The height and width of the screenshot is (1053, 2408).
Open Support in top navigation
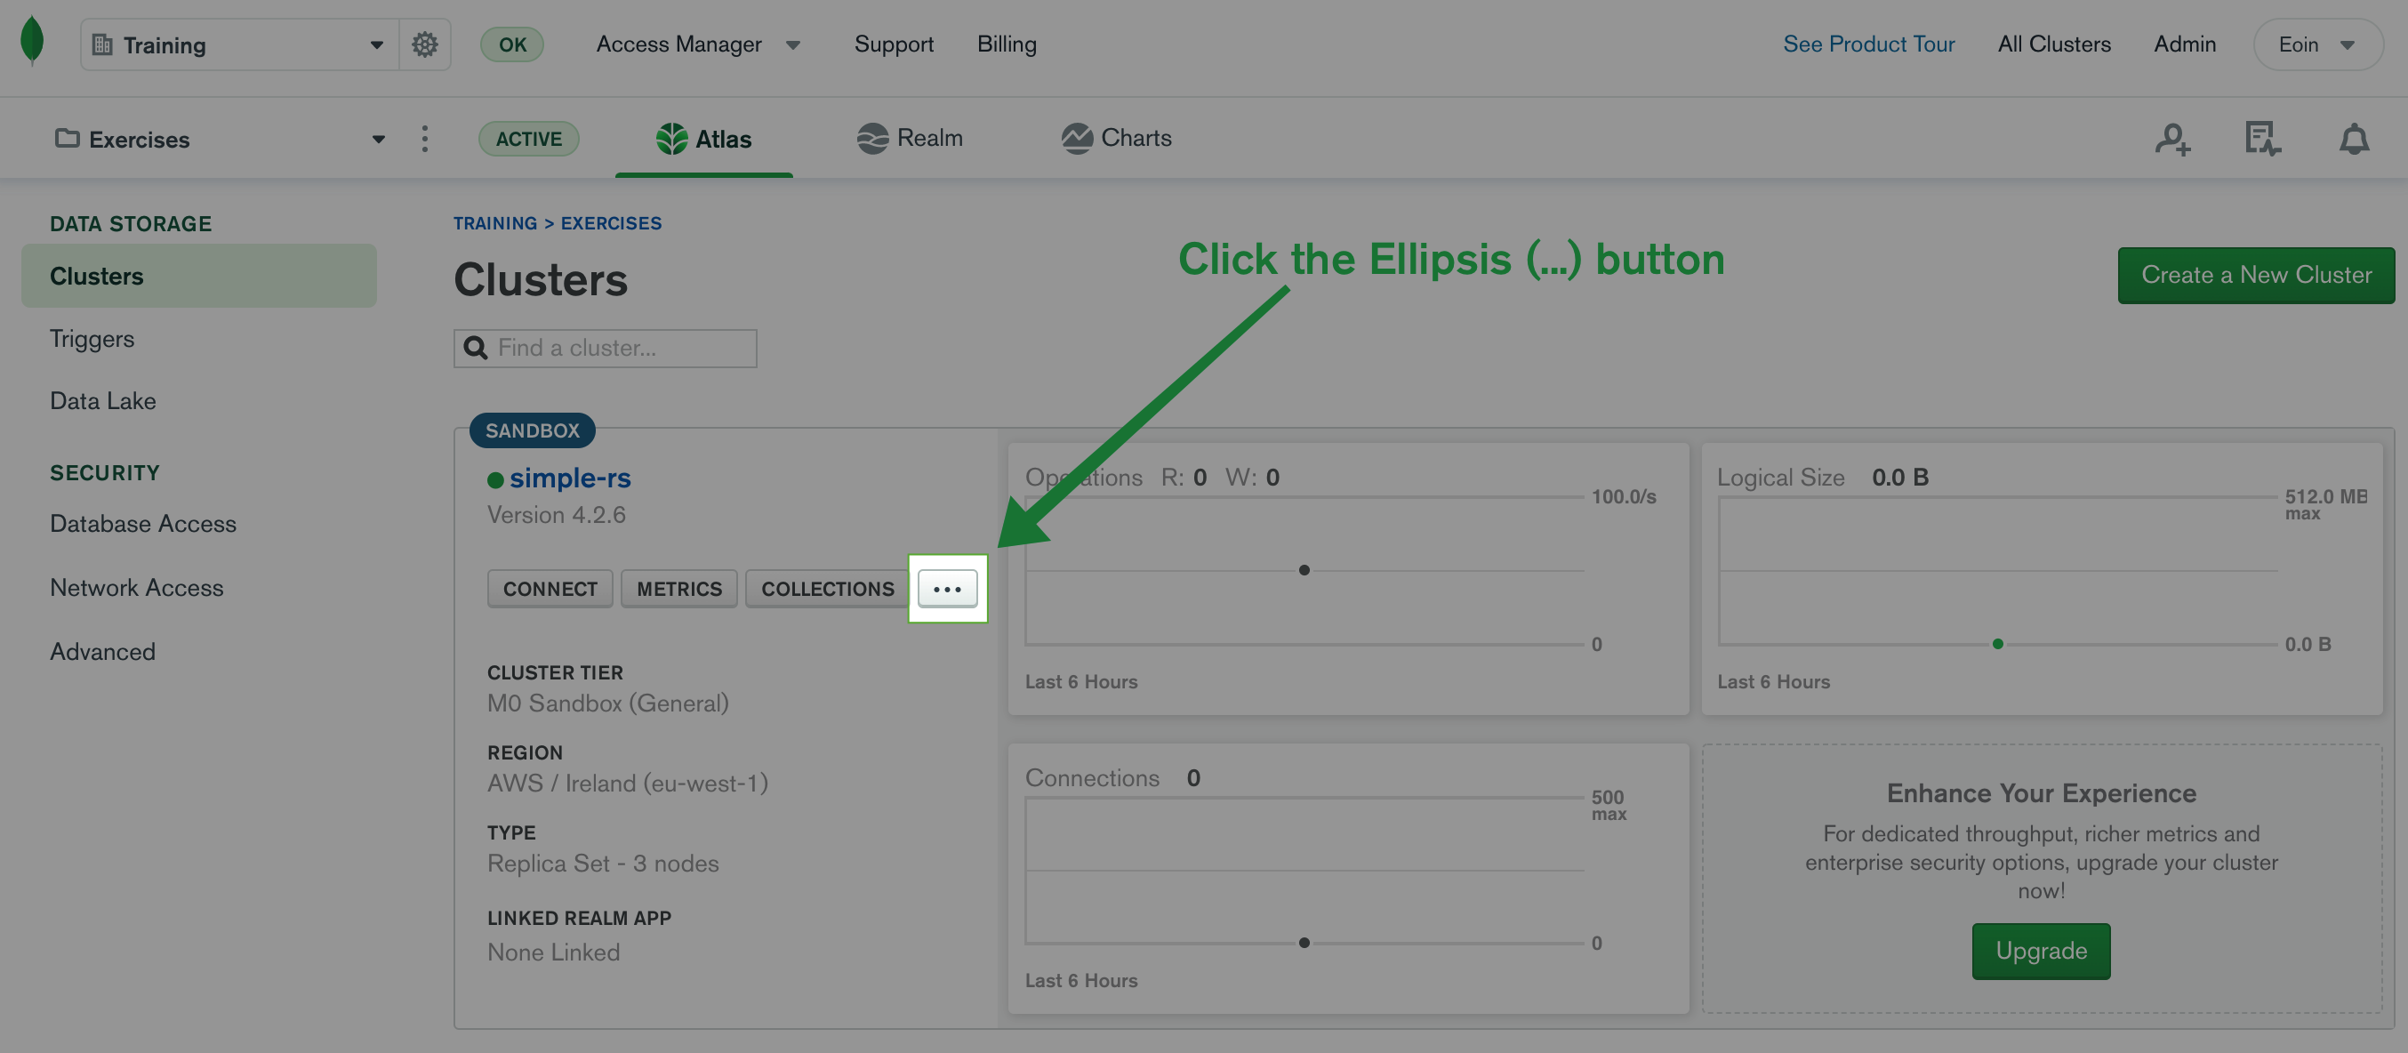pos(894,44)
